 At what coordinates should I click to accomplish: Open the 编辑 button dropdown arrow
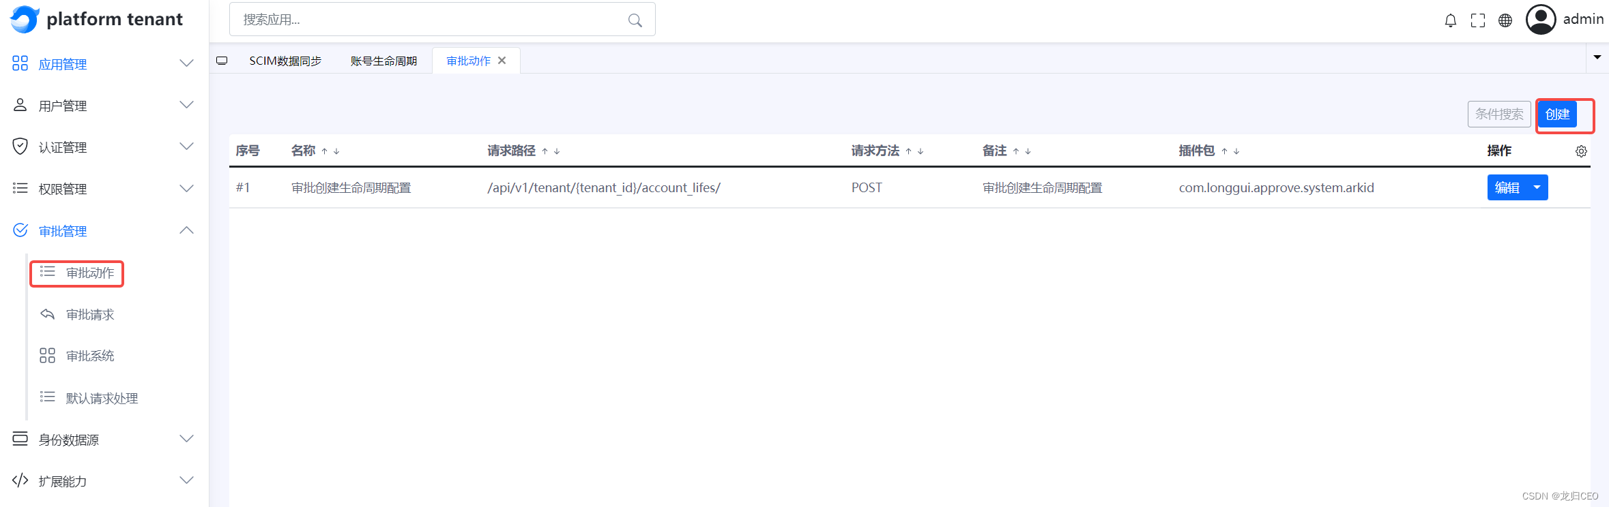click(1537, 187)
